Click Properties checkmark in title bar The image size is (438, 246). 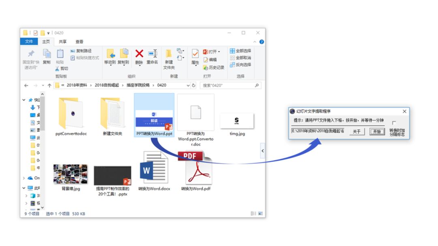point(35,33)
